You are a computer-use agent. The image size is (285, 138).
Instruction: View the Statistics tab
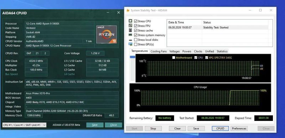coord(222,51)
